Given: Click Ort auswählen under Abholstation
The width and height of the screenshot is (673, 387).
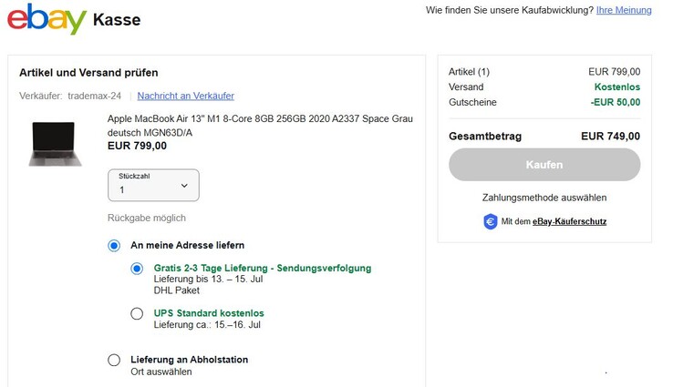Looking at the screenshot, I should pyautogui.click(x=160, y=372).
